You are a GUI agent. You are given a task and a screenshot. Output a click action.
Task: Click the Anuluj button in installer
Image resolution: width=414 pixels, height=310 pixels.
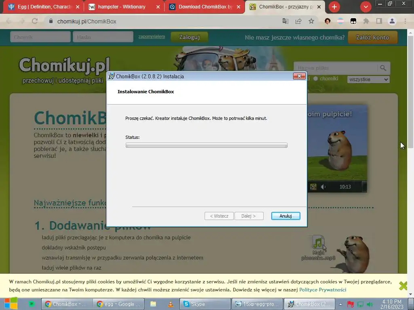285,216
